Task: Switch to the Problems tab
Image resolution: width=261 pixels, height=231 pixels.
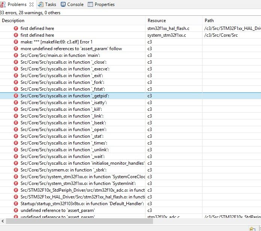Action: tap(16, 4)
